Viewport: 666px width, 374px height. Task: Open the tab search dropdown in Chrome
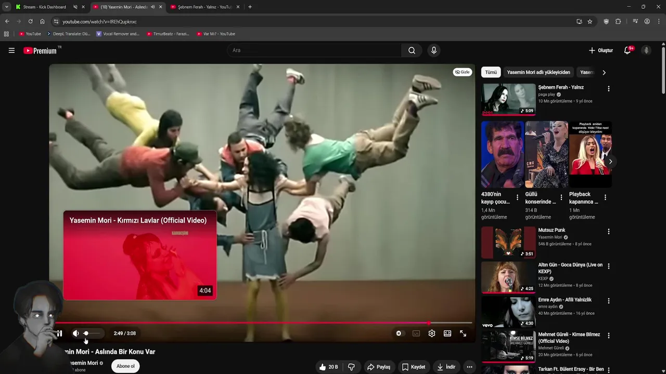6,7
